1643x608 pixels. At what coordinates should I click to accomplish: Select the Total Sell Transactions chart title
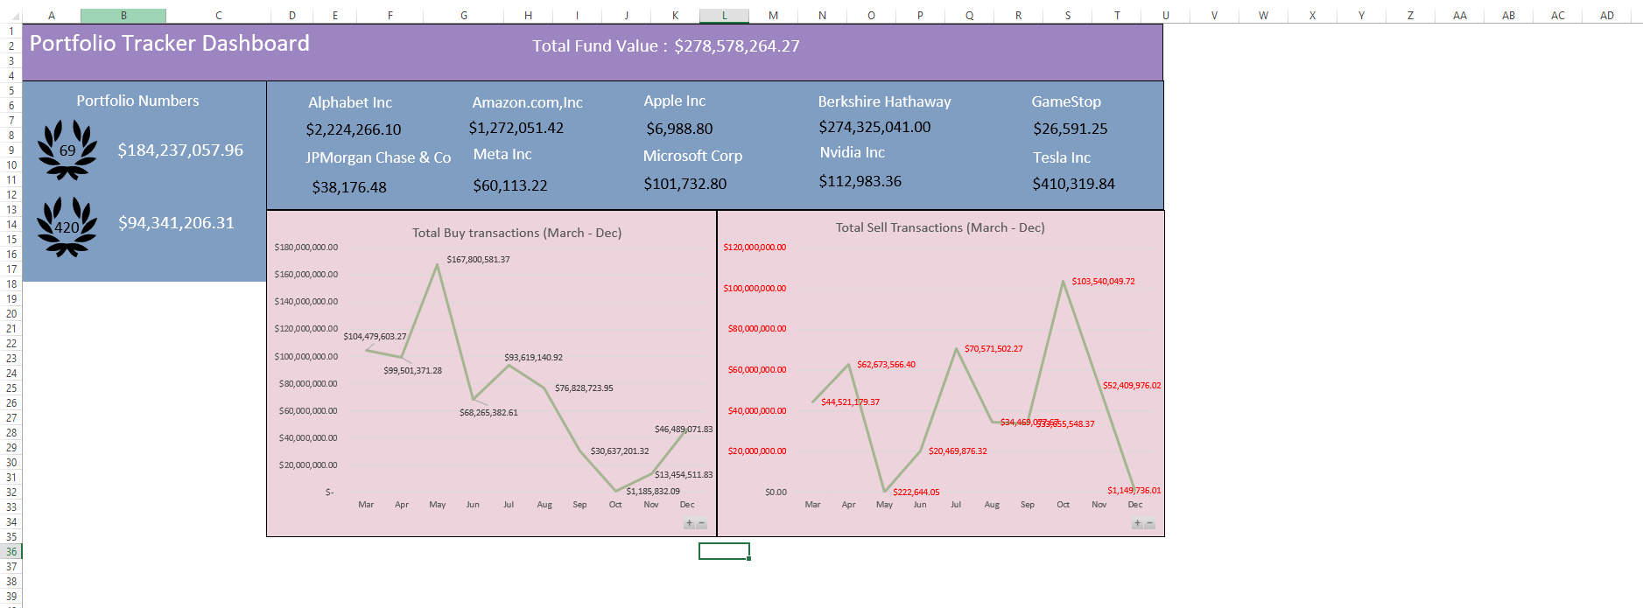(940, 227)
